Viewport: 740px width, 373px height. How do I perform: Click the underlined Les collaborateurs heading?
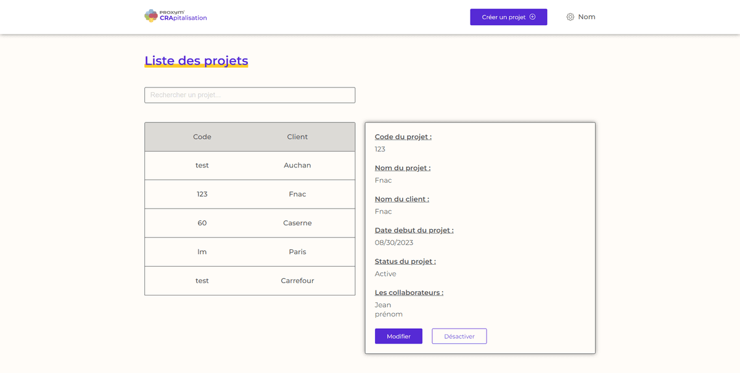click(x=409, y=292)
